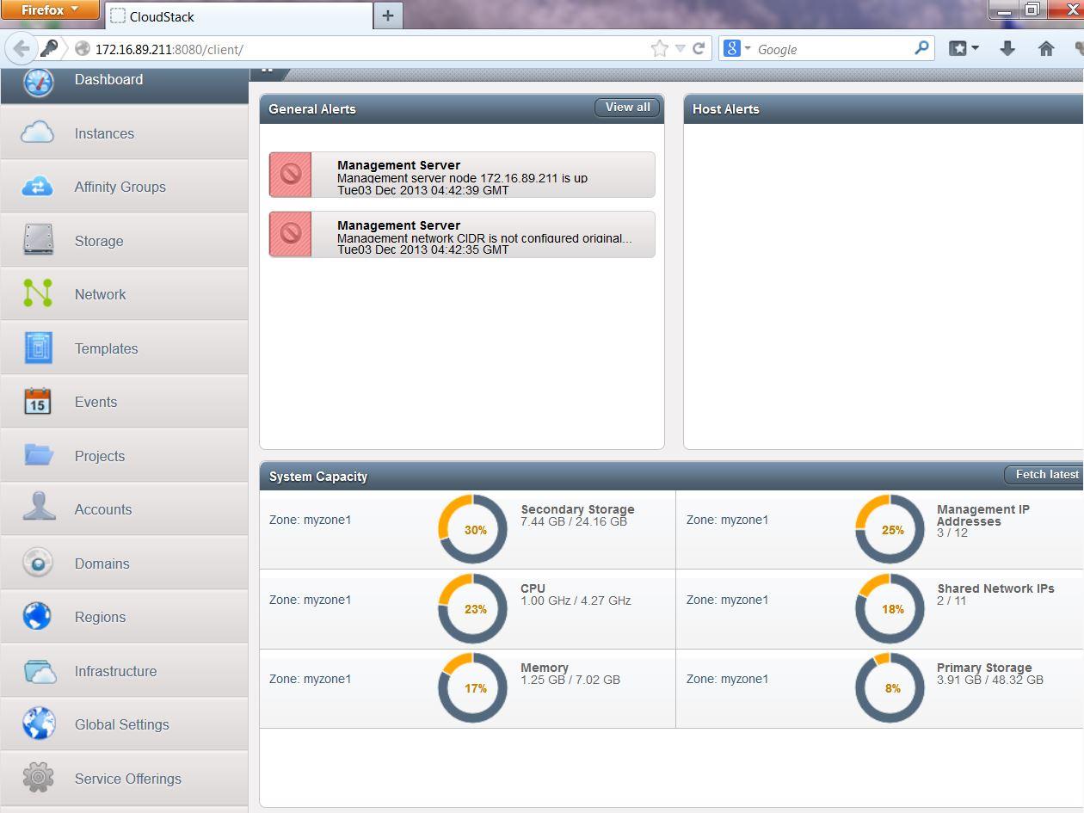Click the Templates blueprint icon
This screenshot has height=813, width=1084.
tap(38, 348)
